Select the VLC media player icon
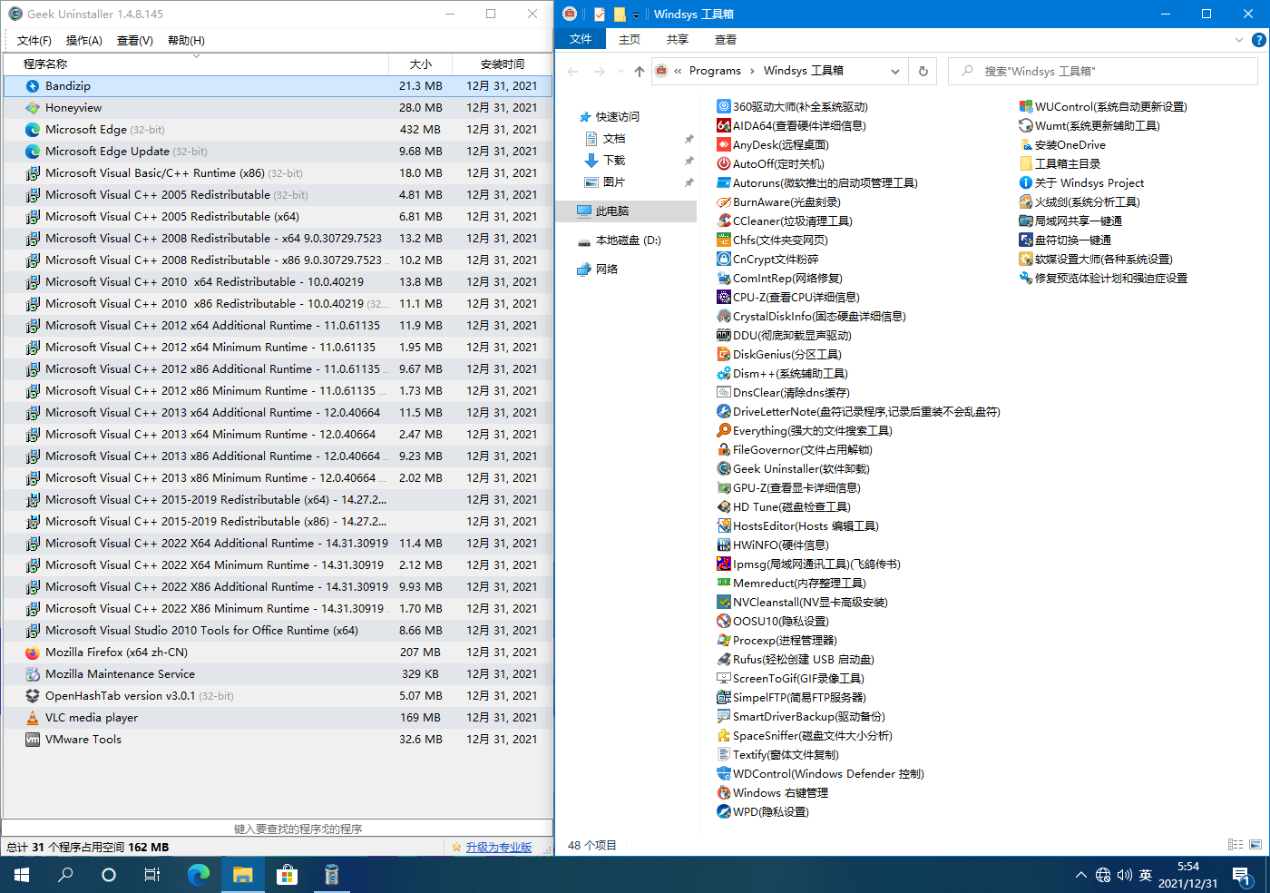Viewport: 1270px width, 893px height. pyautogui.click(x=33, y=718)
